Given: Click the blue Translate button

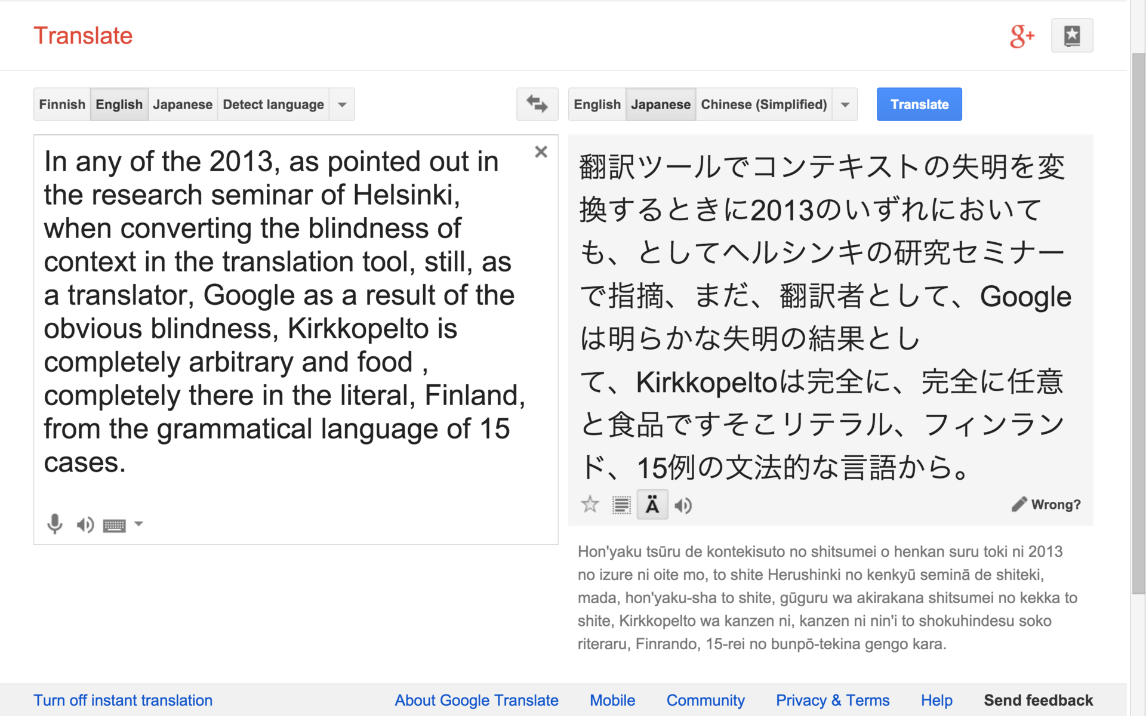Looking at the screenshot, I should tap(919, 104).
